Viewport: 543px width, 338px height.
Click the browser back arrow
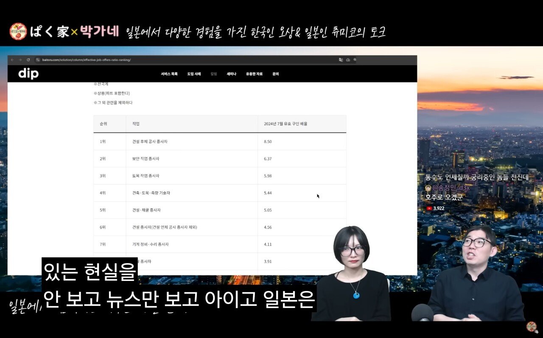coord(12,60)
